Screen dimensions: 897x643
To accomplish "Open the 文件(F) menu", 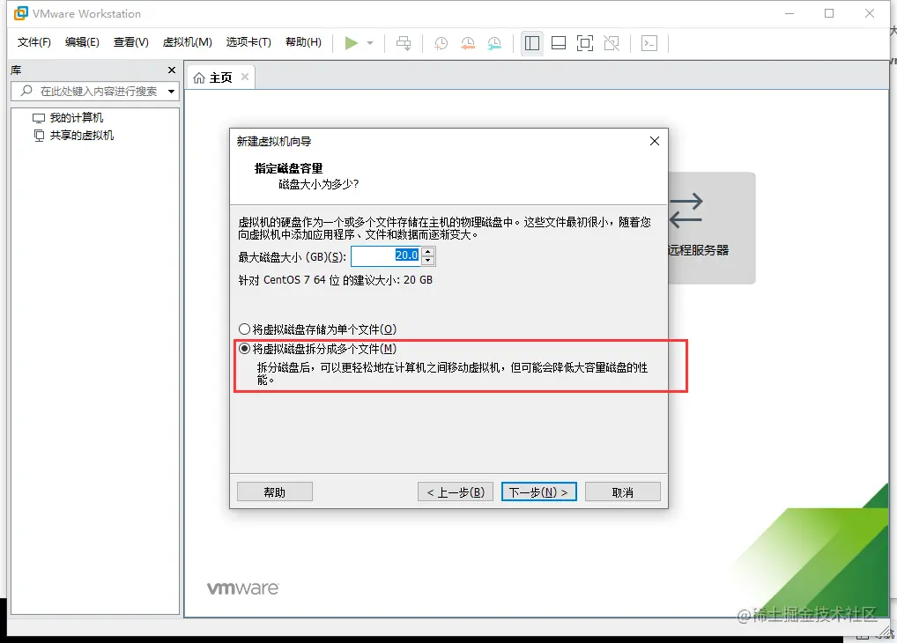I will [33, 42].
